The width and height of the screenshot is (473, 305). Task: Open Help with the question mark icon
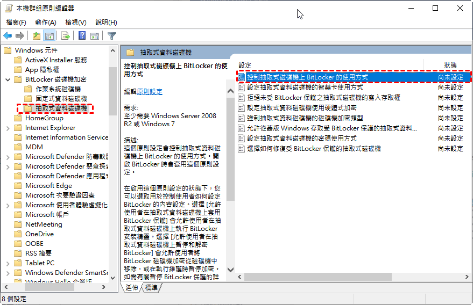pos(82,36)
